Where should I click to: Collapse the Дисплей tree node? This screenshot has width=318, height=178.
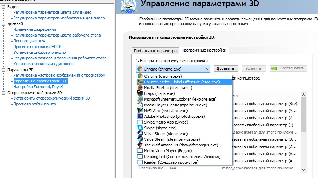pyautogui.click(x=3, y=24)
